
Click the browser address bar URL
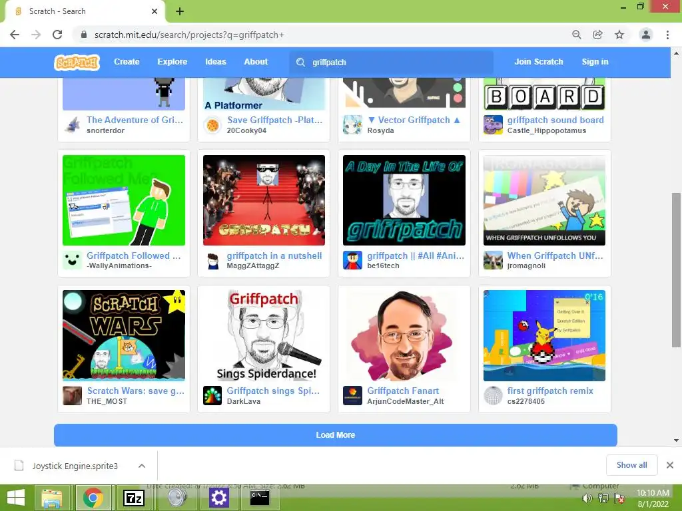(x=189, y=35)
